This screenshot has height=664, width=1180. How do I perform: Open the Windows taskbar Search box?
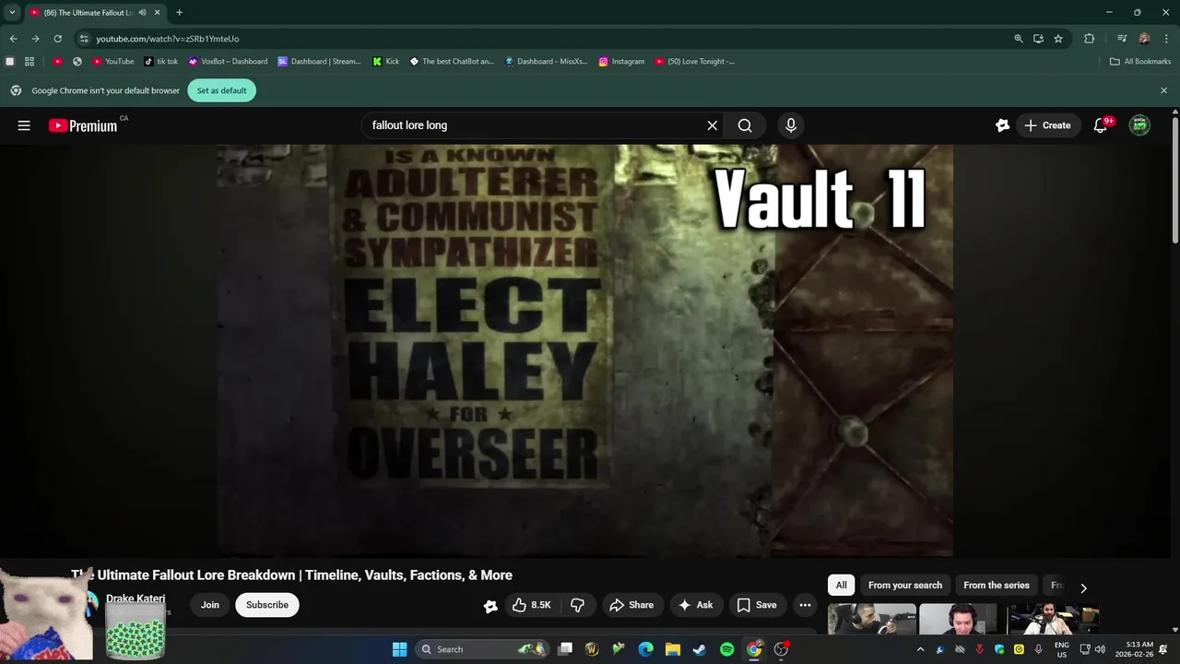[x=481, y=649]
